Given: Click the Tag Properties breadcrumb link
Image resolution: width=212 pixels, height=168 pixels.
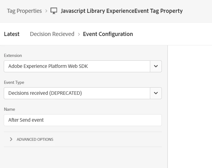Looking at the screenshot, I should pos(24,11).
